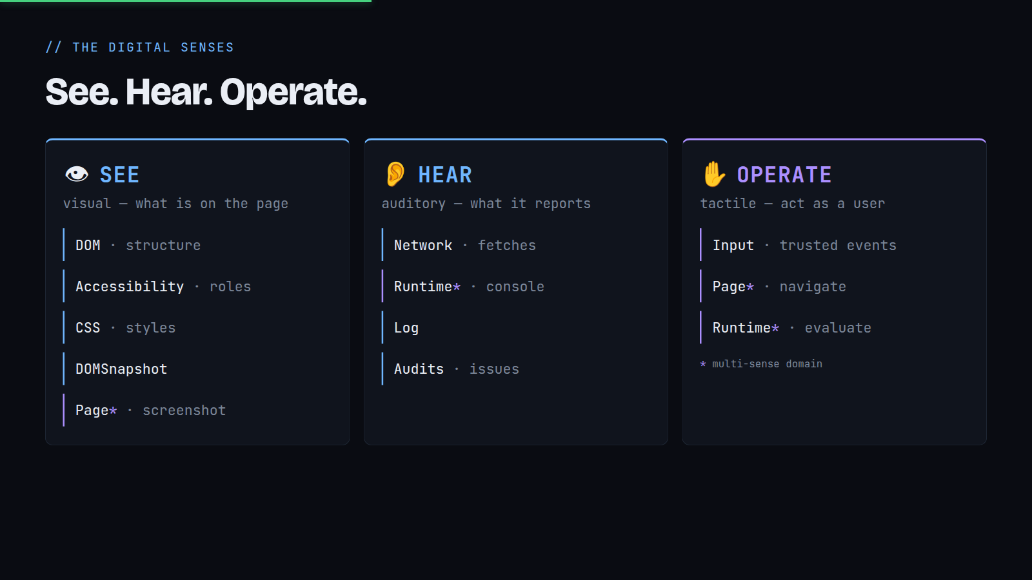Click the 'DOM · structure' row
The width and height of the screenshot is (1032, 580).
[197, 245]
